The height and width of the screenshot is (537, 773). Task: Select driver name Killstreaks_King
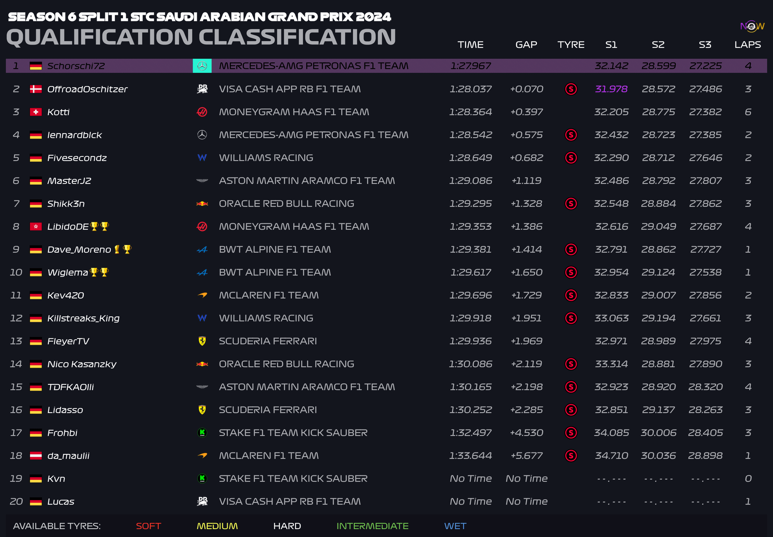point(83,318)
